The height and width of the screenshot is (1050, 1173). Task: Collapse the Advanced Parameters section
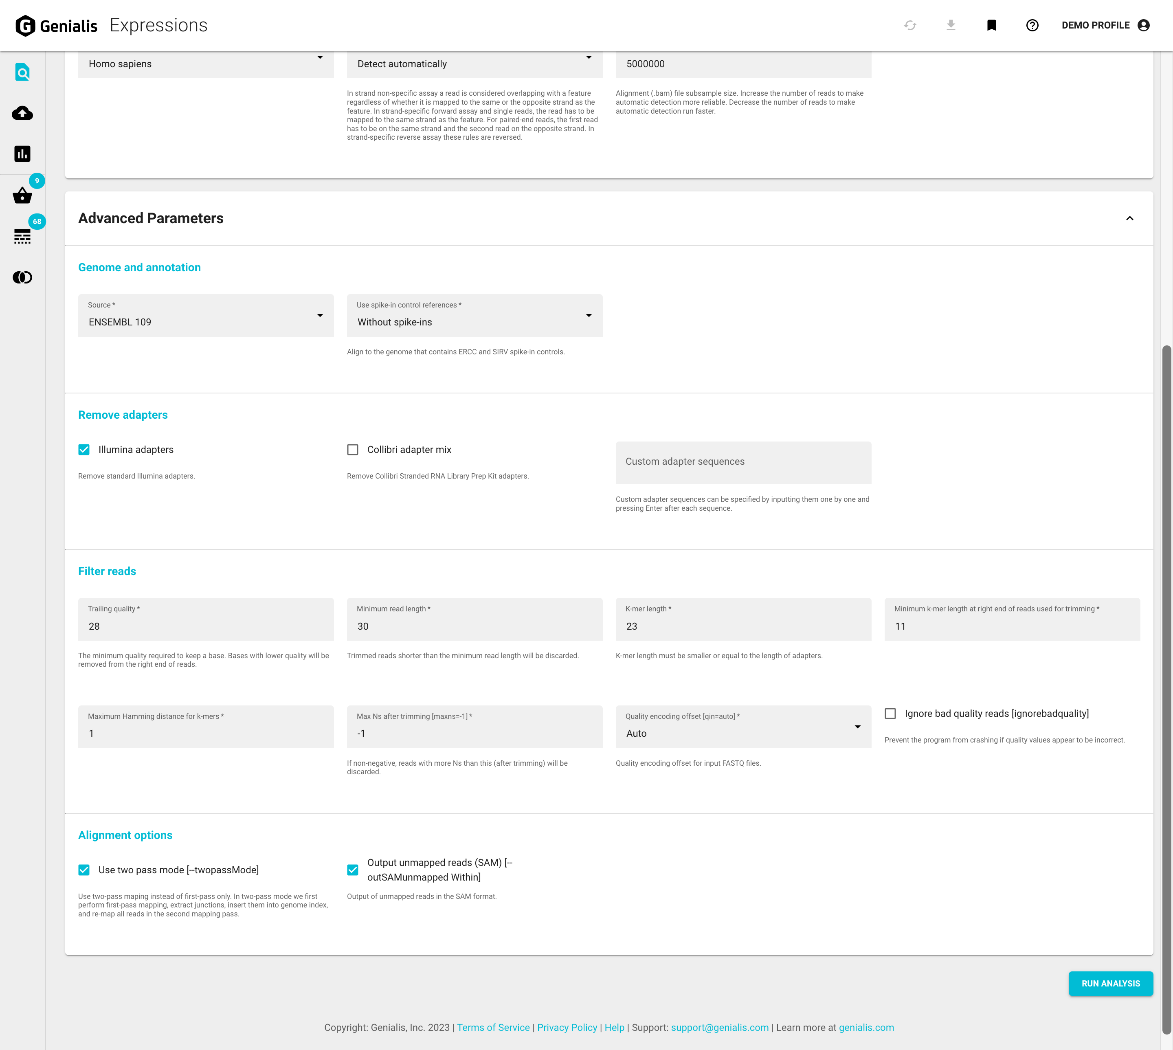[1129, 219]
